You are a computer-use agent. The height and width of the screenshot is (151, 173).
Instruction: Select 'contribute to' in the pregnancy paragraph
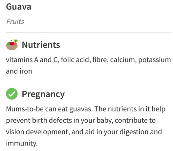click(x=135, y=121)
